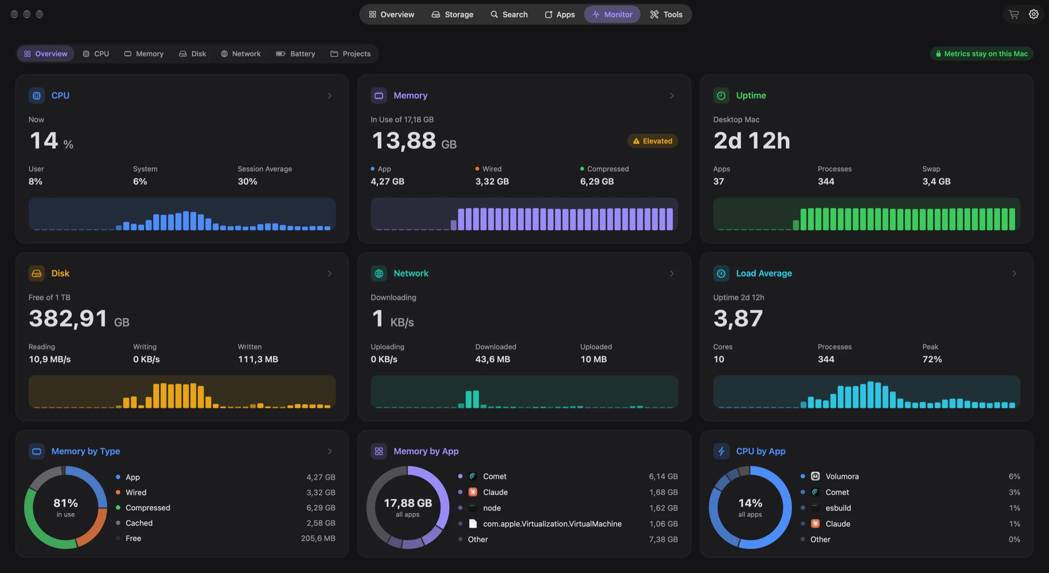The image size is (1049, 573).
Task: Expand the Memory by Type chevron
Action: coord(330,451)
